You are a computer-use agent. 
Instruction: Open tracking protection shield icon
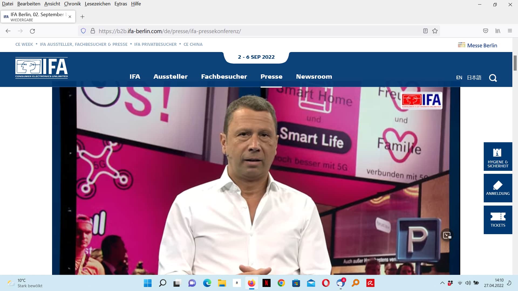pos(83,31)
